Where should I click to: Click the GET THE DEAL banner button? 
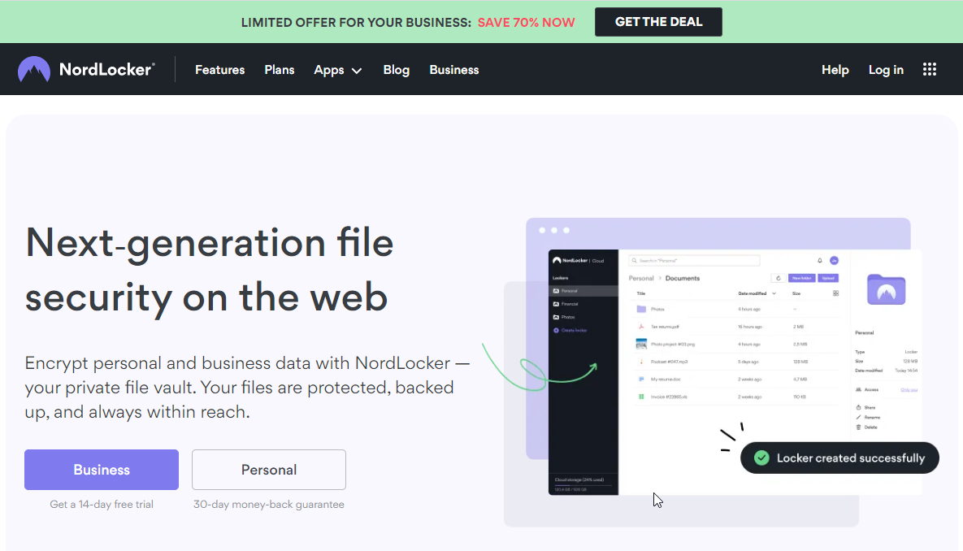point(658,22)
